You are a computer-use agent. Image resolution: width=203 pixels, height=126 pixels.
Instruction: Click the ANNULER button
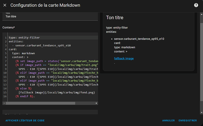click(x=169, y=120)
